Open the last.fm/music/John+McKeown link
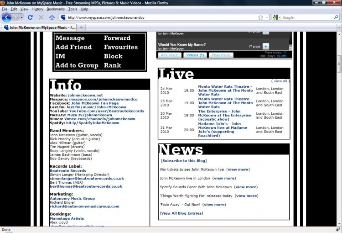Screen dimensions: 342x233 96,107
